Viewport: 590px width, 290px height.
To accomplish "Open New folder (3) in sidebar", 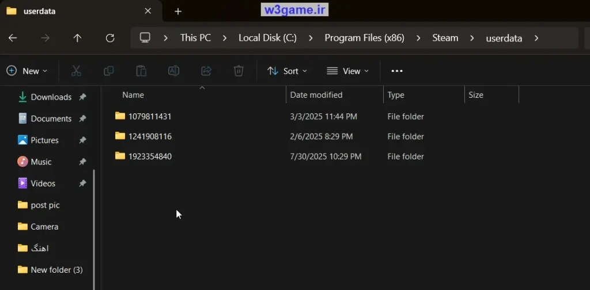I will tap(56, 270).
